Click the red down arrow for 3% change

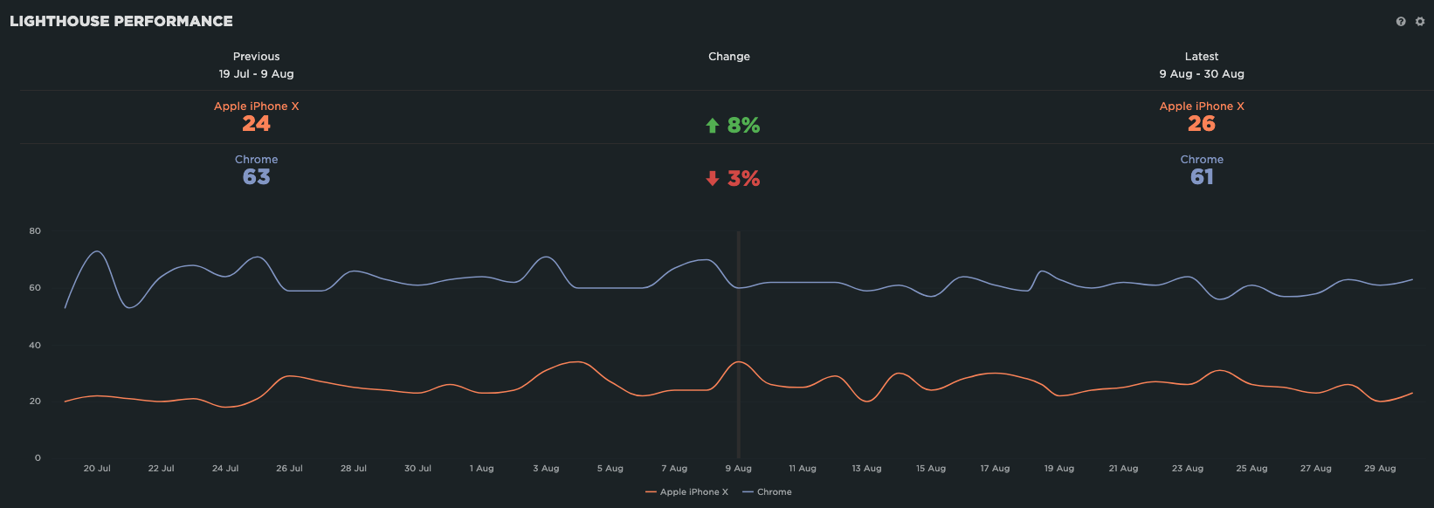pos(712,179)
